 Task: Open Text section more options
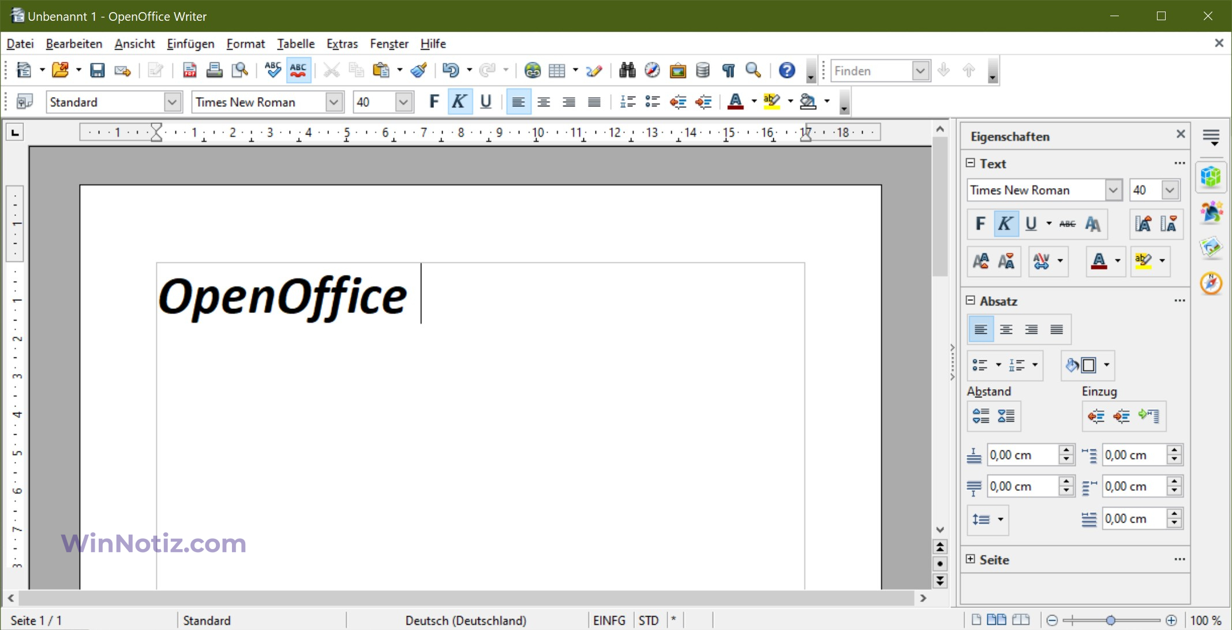(x=1179, y=163)
